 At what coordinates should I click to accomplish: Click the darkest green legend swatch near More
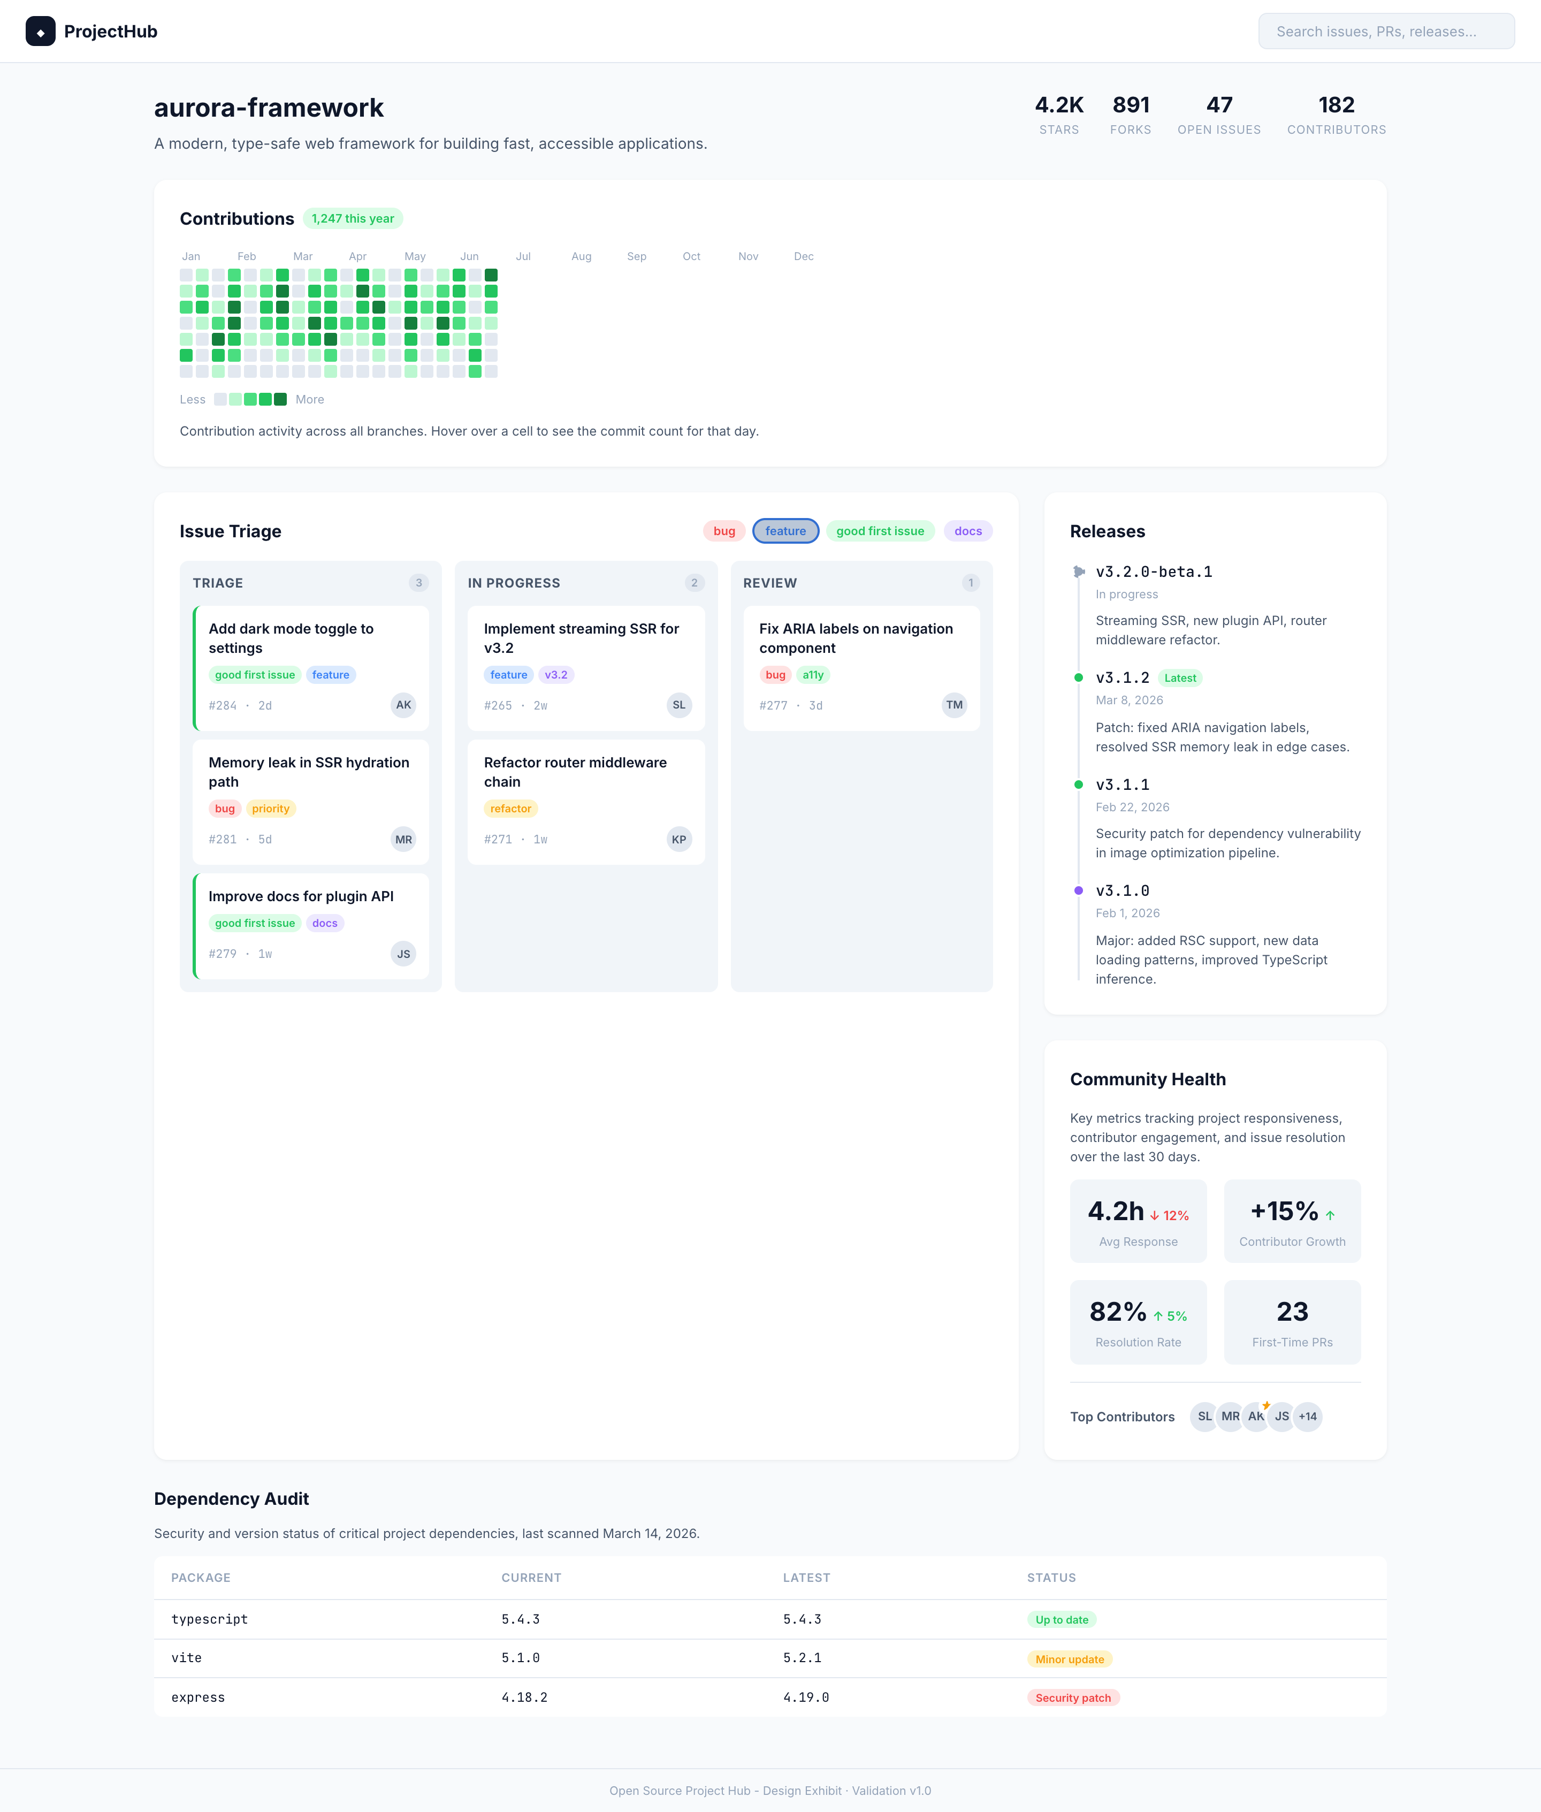[281, 399]
